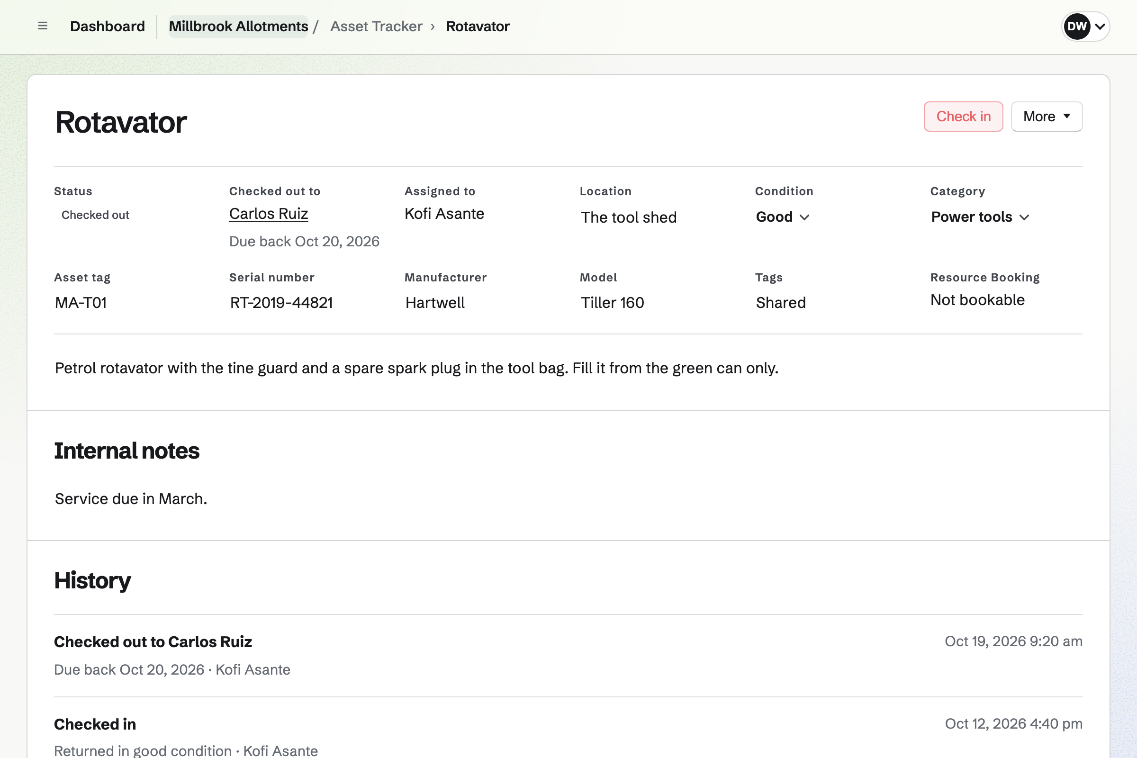Screen dimensions: 1137x758
Task: Click the Service due in March note
Action: pyautogui.click(x=131, y=499)
